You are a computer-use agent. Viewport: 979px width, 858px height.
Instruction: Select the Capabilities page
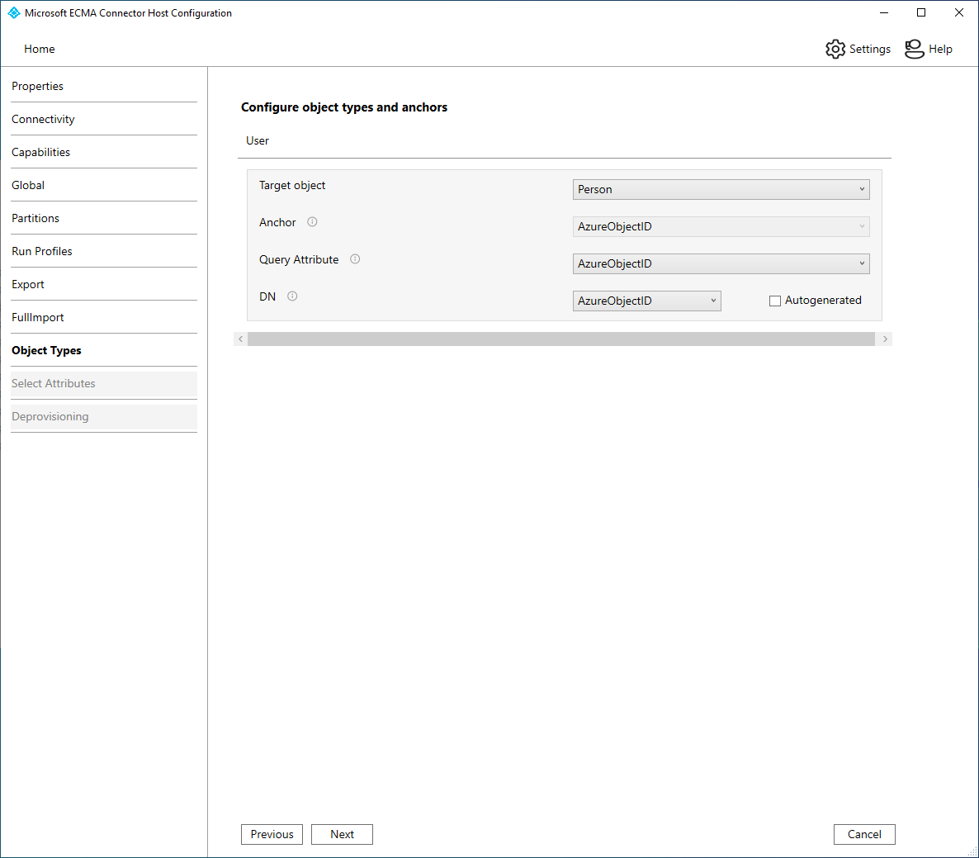(x=104, y=153)
